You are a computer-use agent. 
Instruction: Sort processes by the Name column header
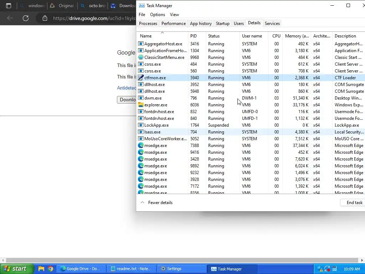[x=162, y=36]
